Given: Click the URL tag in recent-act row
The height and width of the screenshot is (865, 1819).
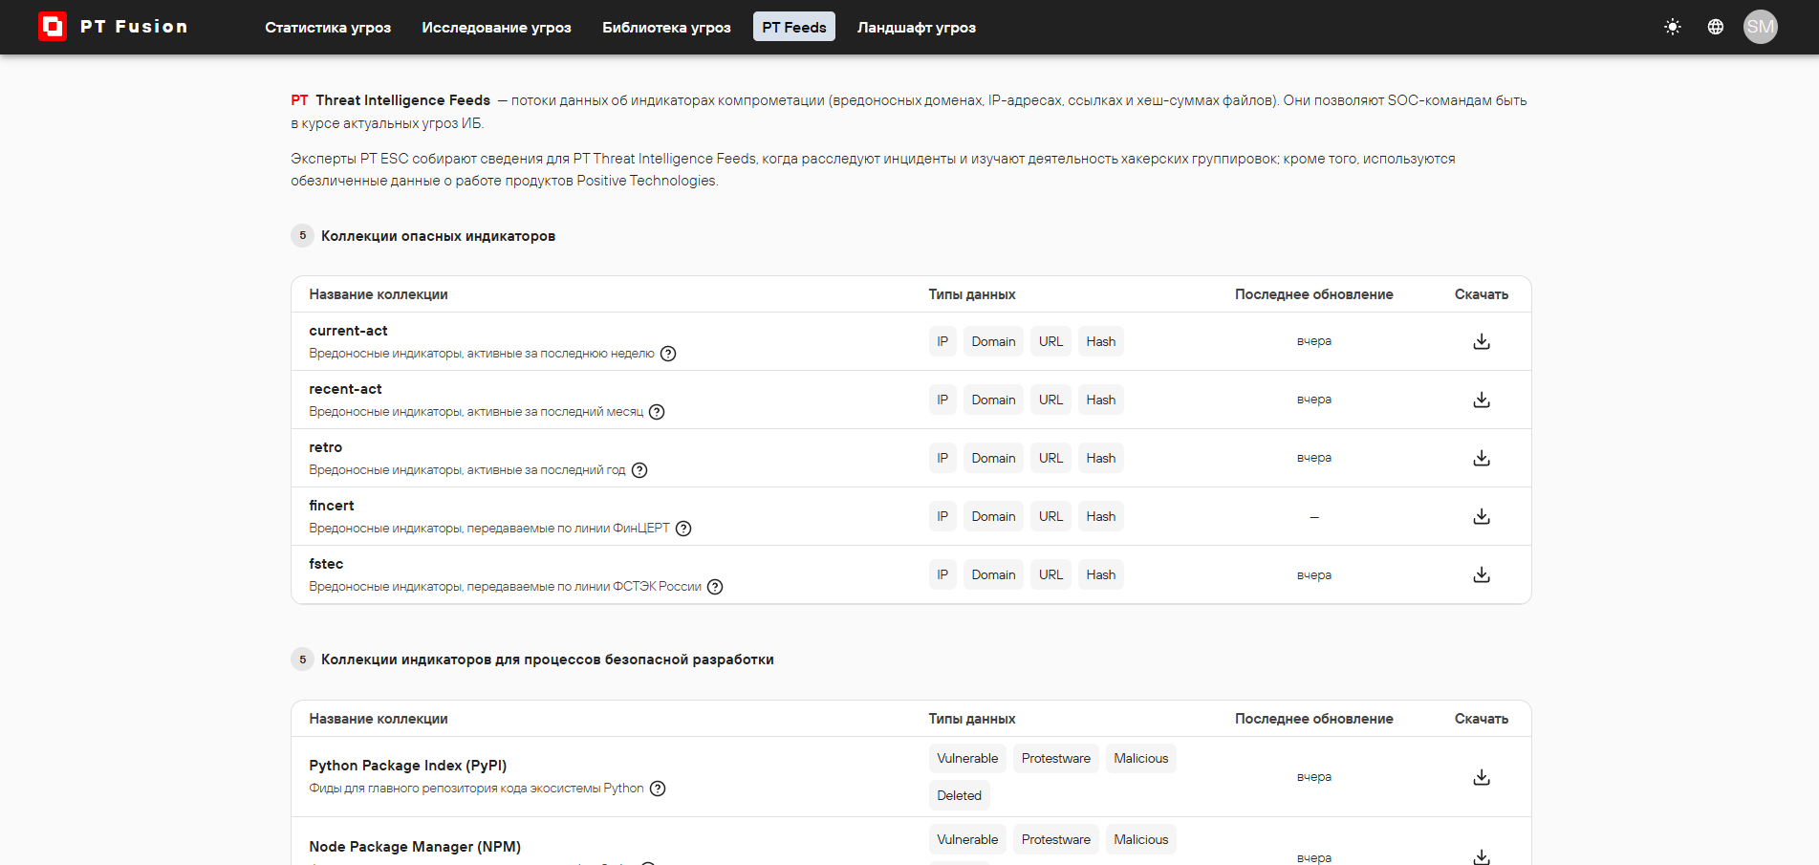Looking at the screenshot, I should point(1050,400).
